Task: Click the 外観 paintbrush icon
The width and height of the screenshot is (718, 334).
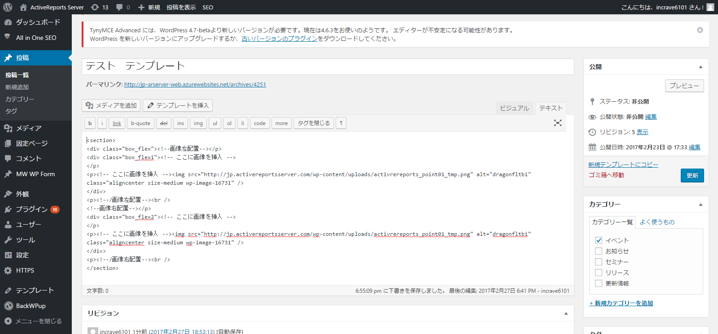Action: click(8, 194)
